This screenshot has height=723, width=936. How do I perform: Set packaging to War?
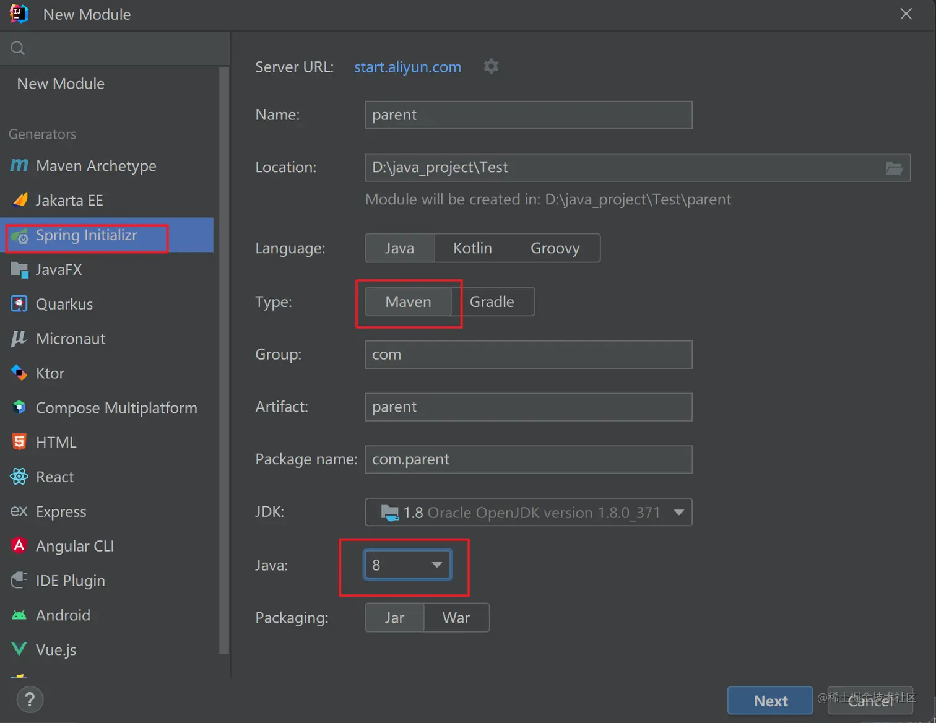pos(456,618)
